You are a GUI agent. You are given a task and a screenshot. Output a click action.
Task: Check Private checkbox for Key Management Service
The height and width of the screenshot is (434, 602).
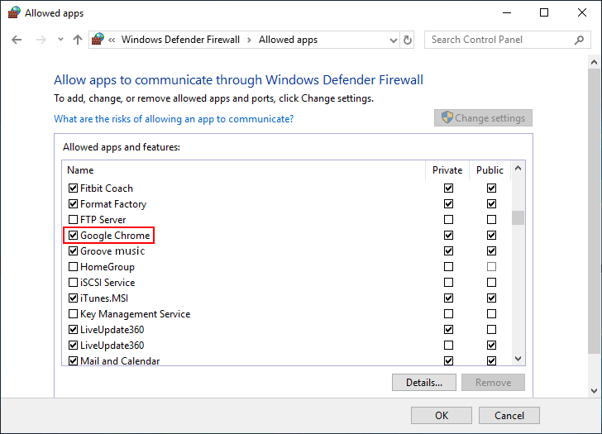pyautogui.click(x=448, y=314)
